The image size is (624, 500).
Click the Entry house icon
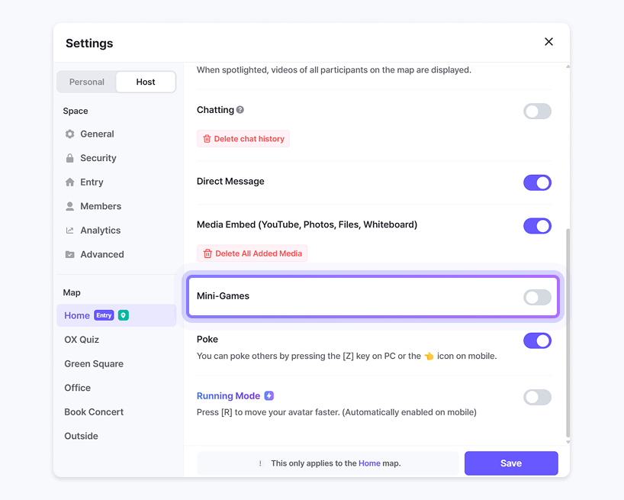pyautogui.click(x=70, y=182)
